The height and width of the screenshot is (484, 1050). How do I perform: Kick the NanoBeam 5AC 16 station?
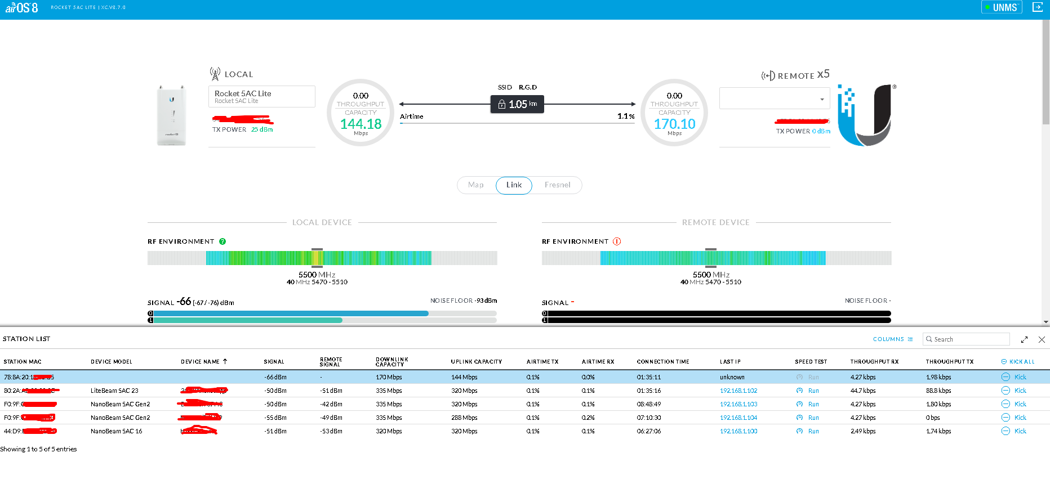click(1014, 431)
